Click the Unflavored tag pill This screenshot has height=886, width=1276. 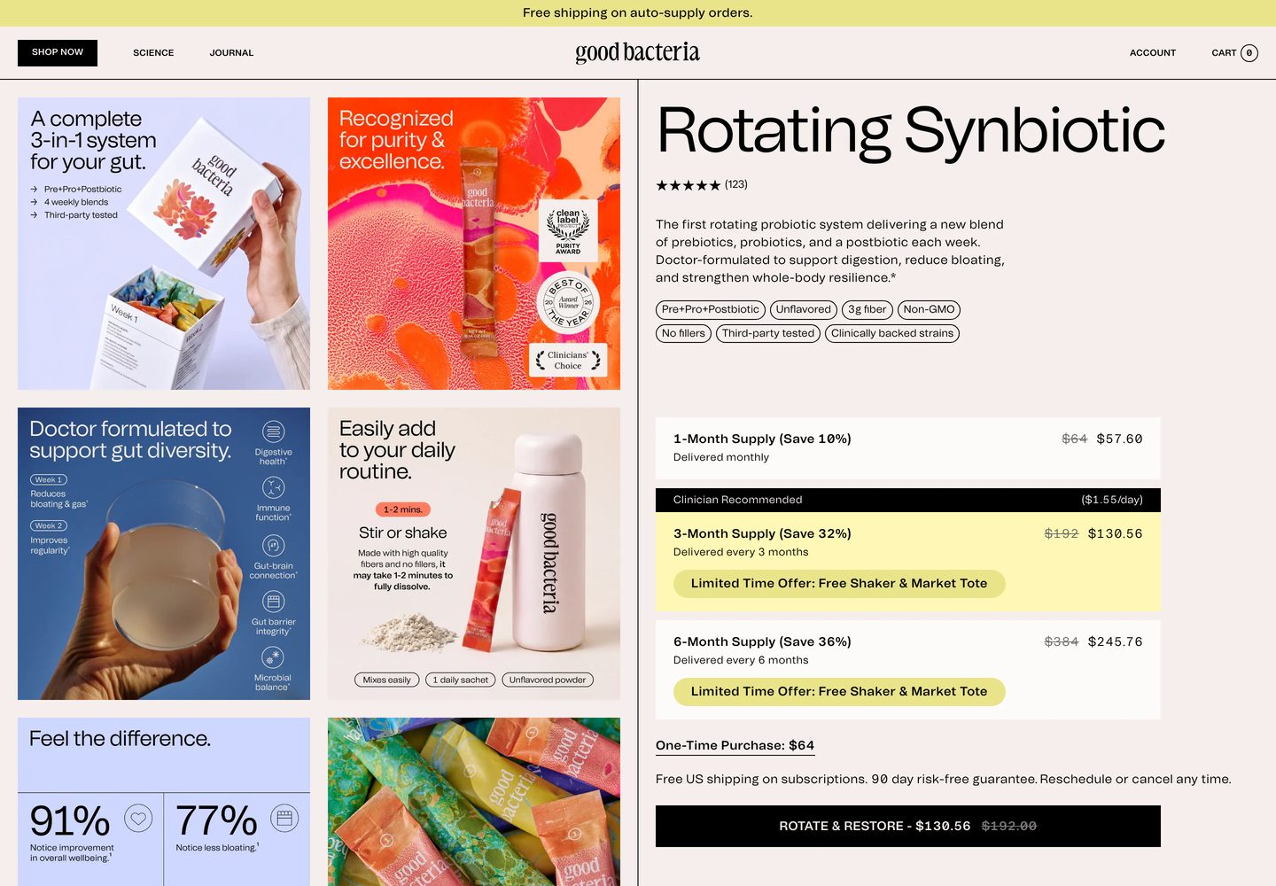tap(804, 309)
